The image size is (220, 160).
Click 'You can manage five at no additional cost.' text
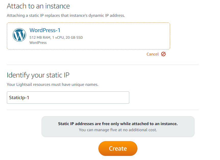click(x=118, y=130)
